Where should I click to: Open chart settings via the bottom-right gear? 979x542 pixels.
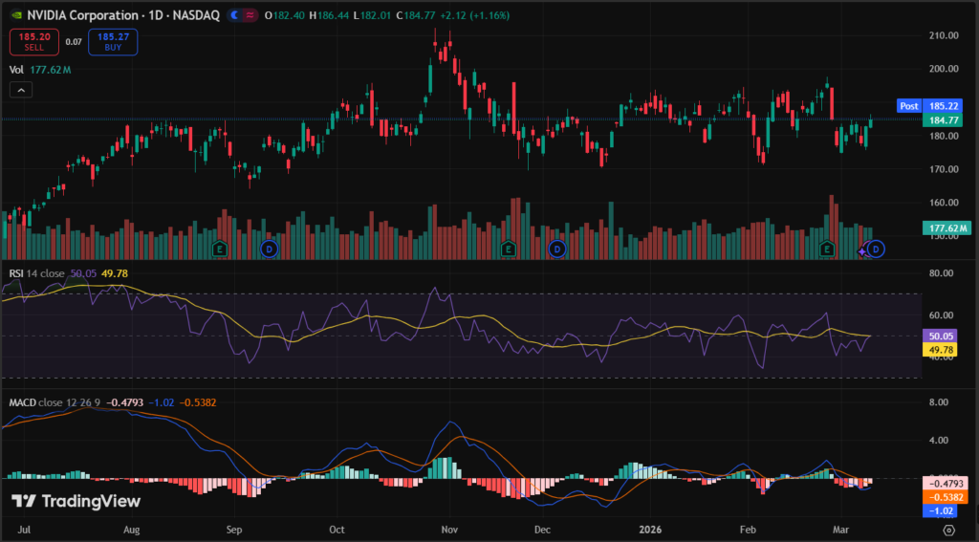point(948,528)
